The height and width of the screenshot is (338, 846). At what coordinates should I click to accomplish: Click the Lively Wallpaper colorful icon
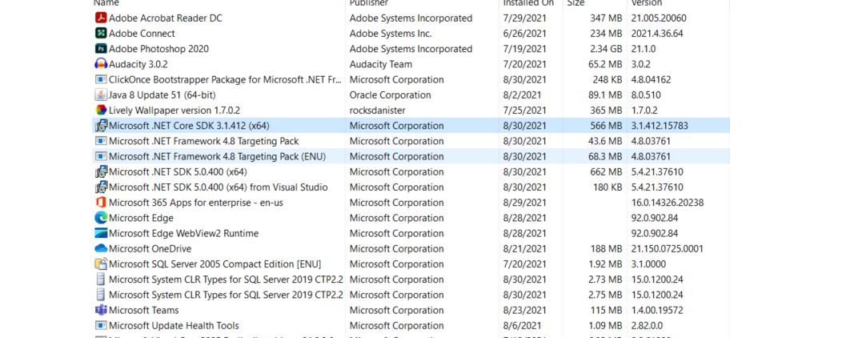[x=101, y=111]
